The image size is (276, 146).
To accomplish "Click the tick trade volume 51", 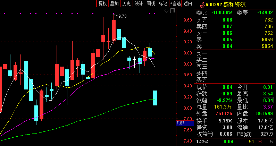I will click(252, 141).
